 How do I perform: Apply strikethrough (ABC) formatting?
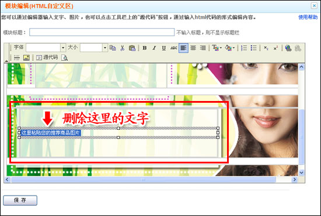[173, 48]
